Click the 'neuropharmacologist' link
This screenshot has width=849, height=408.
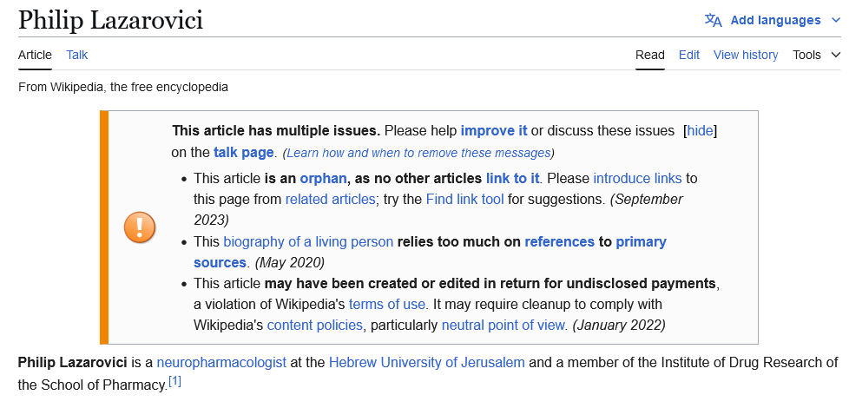pos(221,362)
